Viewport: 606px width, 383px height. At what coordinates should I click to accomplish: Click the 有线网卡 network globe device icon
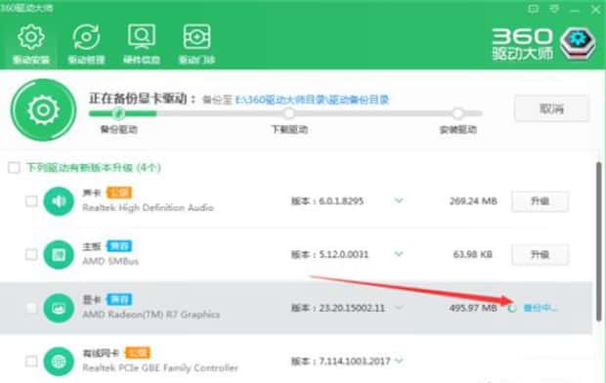pos(59,362)
